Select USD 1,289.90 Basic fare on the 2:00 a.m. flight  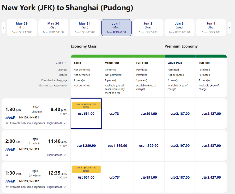(x=86, y=146)
